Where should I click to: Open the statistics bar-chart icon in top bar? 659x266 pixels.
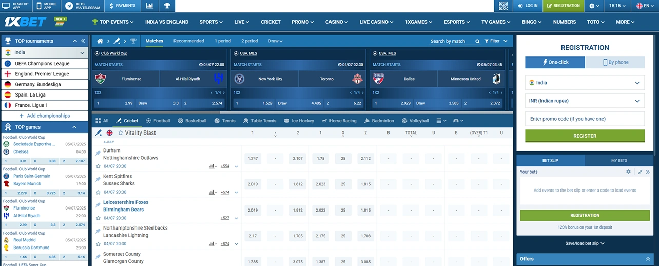149,6
